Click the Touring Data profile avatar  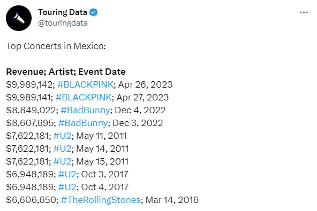(19, 18)
